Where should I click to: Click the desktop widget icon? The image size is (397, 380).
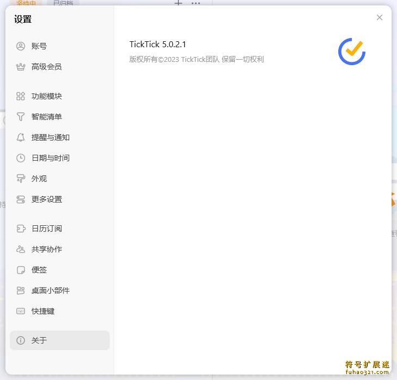click(21, 290)
